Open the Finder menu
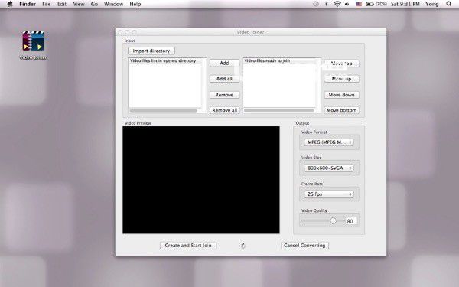 point(28,4)
